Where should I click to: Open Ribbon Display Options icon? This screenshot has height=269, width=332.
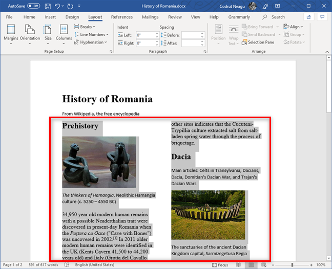point(277,6)
